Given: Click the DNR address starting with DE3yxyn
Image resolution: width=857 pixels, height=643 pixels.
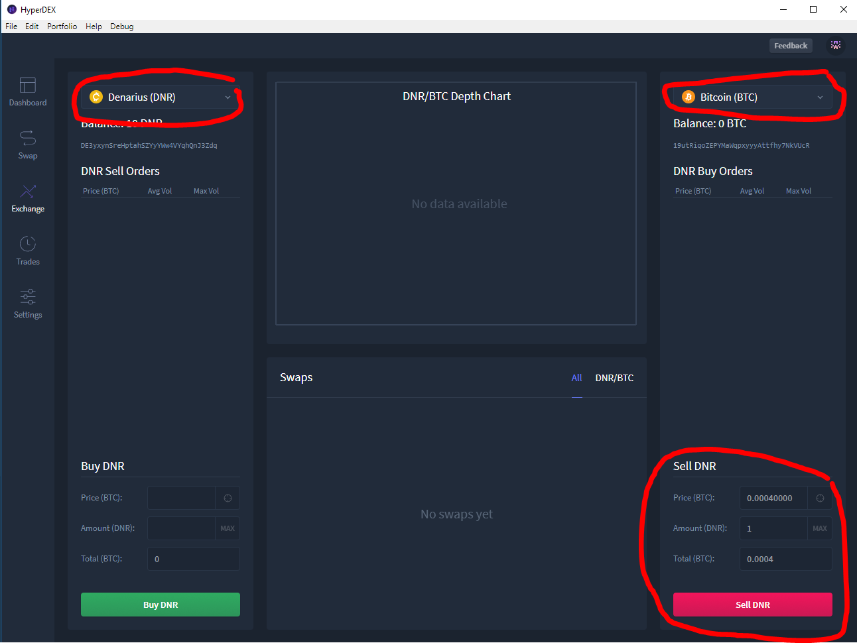Looking at the screenshot, I should (x=149, y=145).
